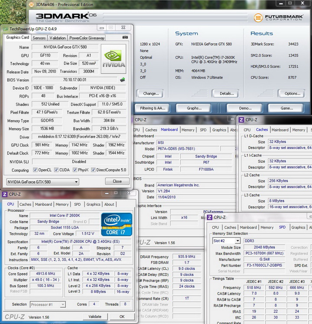Open the SPD tab in the Intel Core i7 2600K CPU-Z window
The height and width of the screenshot is (324, 312).
pos(77,204)
